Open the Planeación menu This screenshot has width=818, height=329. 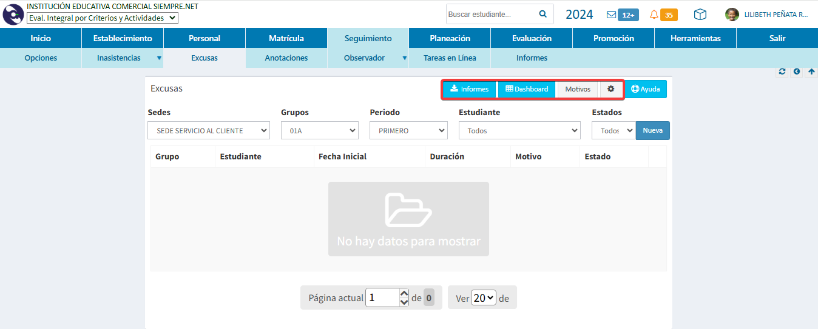pos(450,38)
